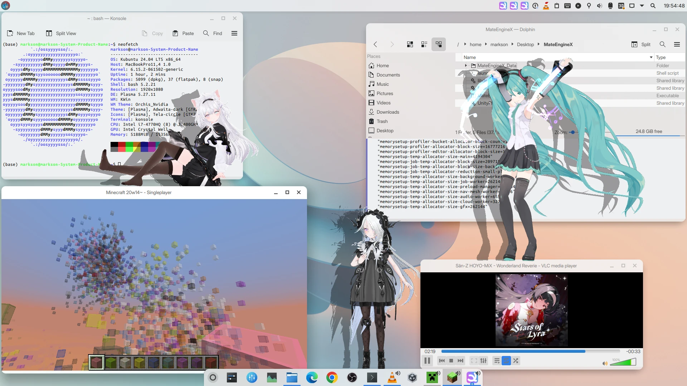This screenshot has height=386, width=687.
Task: Open a New Tab in Konsole
Action: pyautogui.click(x=21, y=33)
